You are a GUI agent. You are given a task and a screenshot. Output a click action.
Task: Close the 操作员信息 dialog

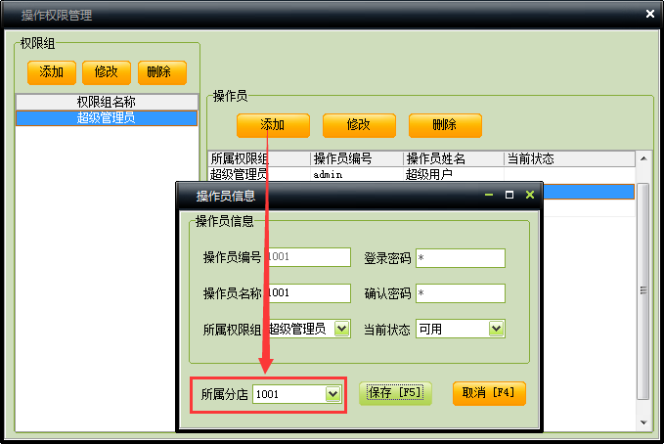coord(530,196)
